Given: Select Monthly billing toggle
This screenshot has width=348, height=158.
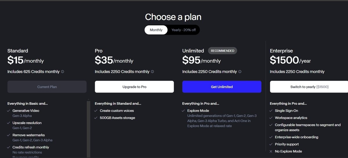Looking at the screenshot, I should (156, 30).
